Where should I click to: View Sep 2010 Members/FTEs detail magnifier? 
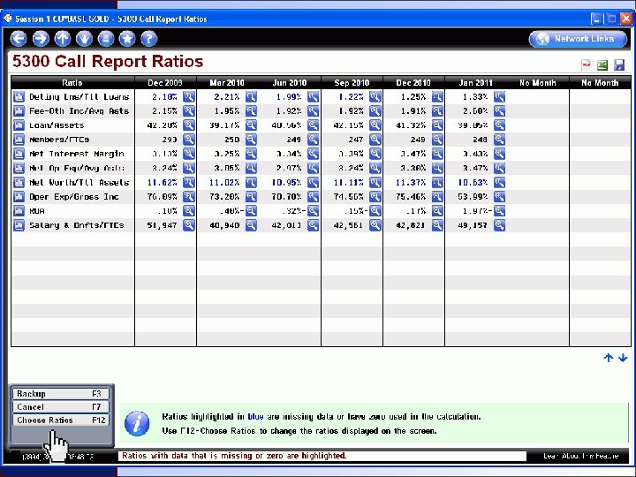coord(375,140)
